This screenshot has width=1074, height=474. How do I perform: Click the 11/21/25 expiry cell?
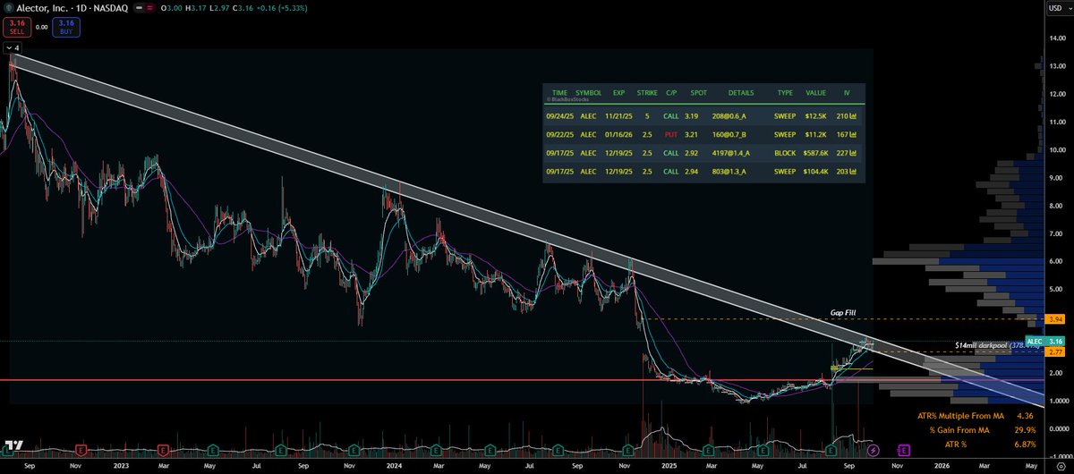[x=618, y=116]
